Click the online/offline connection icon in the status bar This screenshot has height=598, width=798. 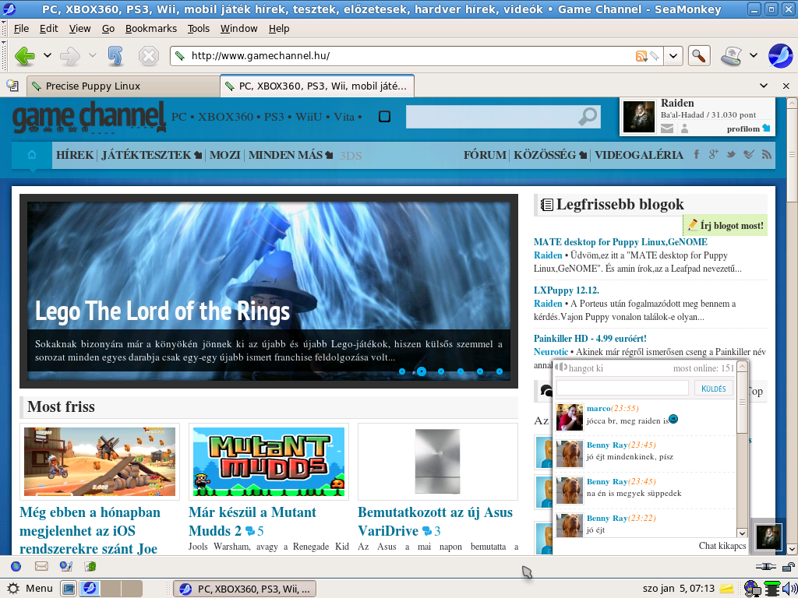coord(766,567)
